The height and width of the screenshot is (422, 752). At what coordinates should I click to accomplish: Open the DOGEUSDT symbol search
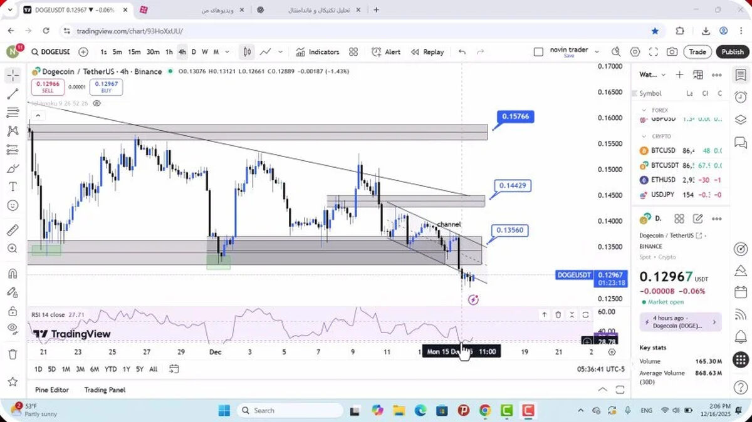50,52
